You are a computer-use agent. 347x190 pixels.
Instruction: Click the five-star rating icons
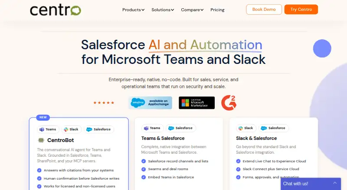point(104,103)
